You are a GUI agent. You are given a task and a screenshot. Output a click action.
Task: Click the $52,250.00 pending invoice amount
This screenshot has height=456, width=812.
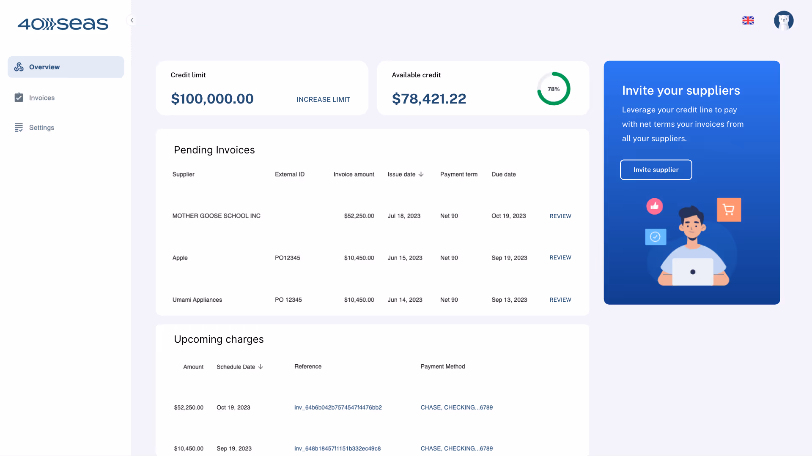[359, 216]
